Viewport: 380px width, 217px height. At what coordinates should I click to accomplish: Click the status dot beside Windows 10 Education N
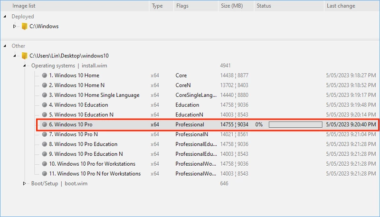[44, 114]
